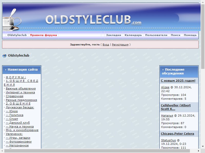Viewport: 205px width, 153px height.
Task: Open the ФОРУМЫ: navigation link
Action: pos(16,77)
